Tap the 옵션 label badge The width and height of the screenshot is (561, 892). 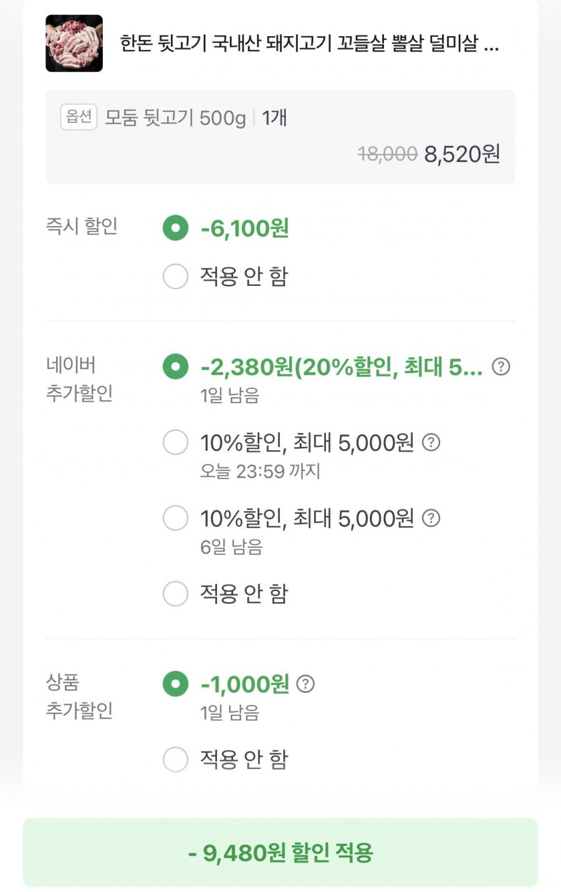point(79,117)
